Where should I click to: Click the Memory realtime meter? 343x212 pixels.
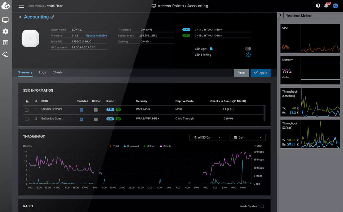310,70
